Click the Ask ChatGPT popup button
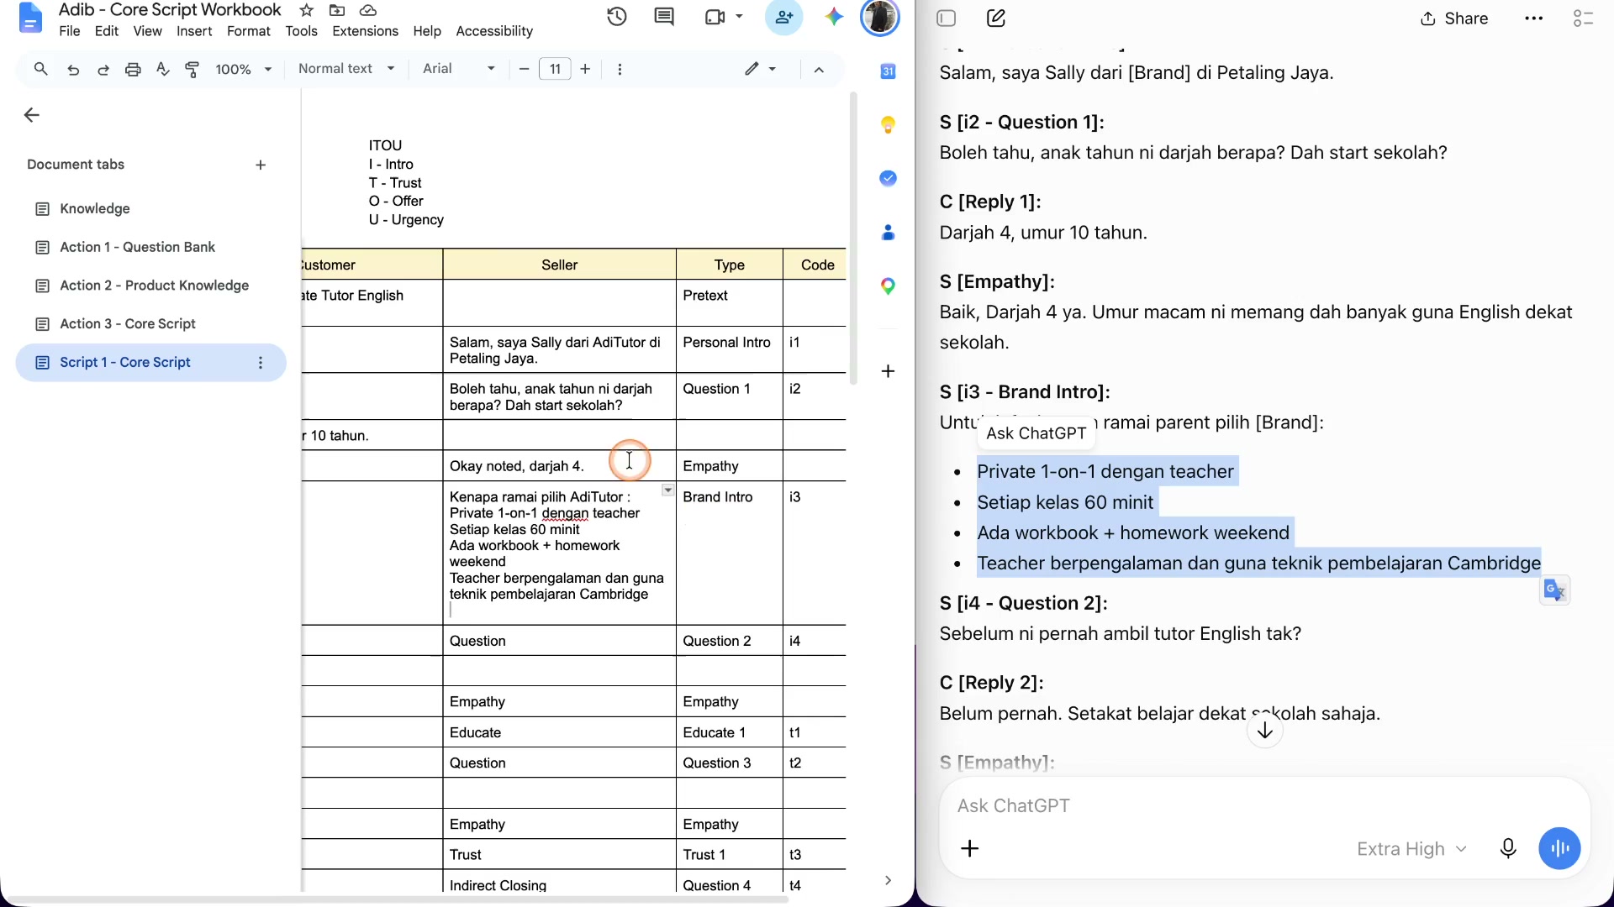The width and height of the screenshot is (1614, 907). click(1036, 433)
